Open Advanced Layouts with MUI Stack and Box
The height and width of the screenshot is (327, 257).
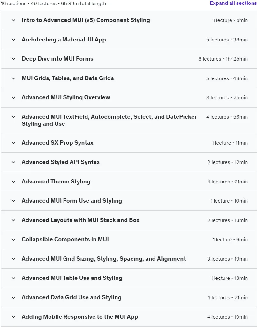click(x=80, y=220)
